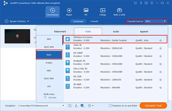Click the Enregistrer output path field
Screen dimensions: 172x111
coord(39,106)
